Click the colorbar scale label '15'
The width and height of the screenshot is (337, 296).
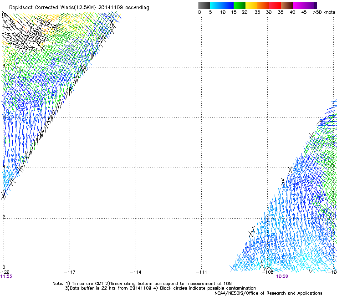click(x=234, y=12)
